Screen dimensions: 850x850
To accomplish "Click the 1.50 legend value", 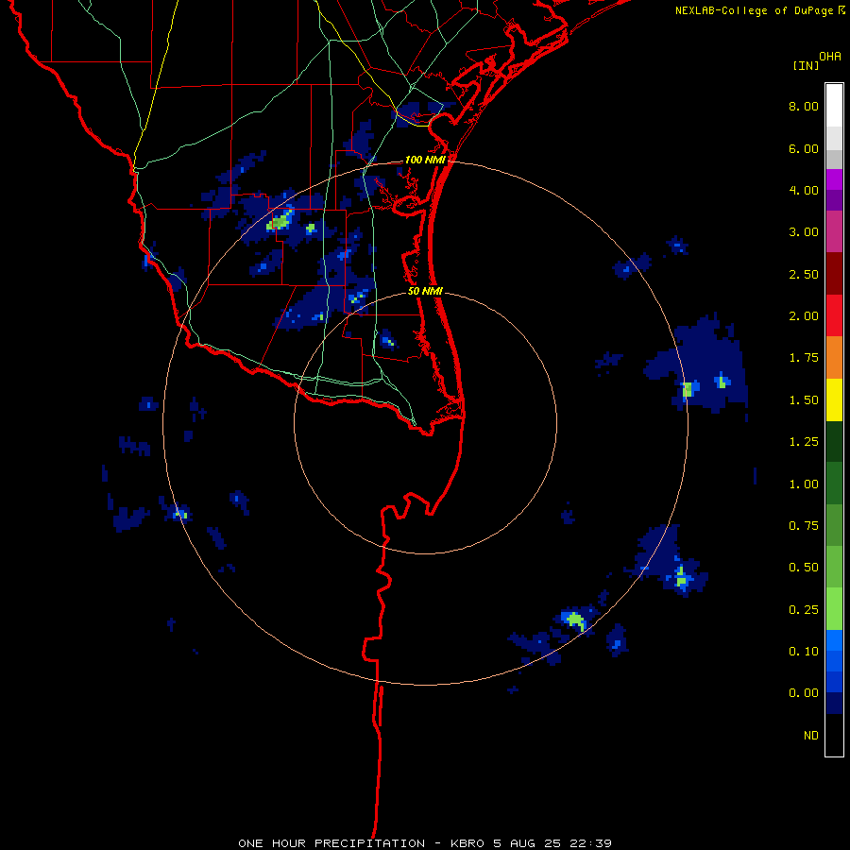I will [804, 400].
